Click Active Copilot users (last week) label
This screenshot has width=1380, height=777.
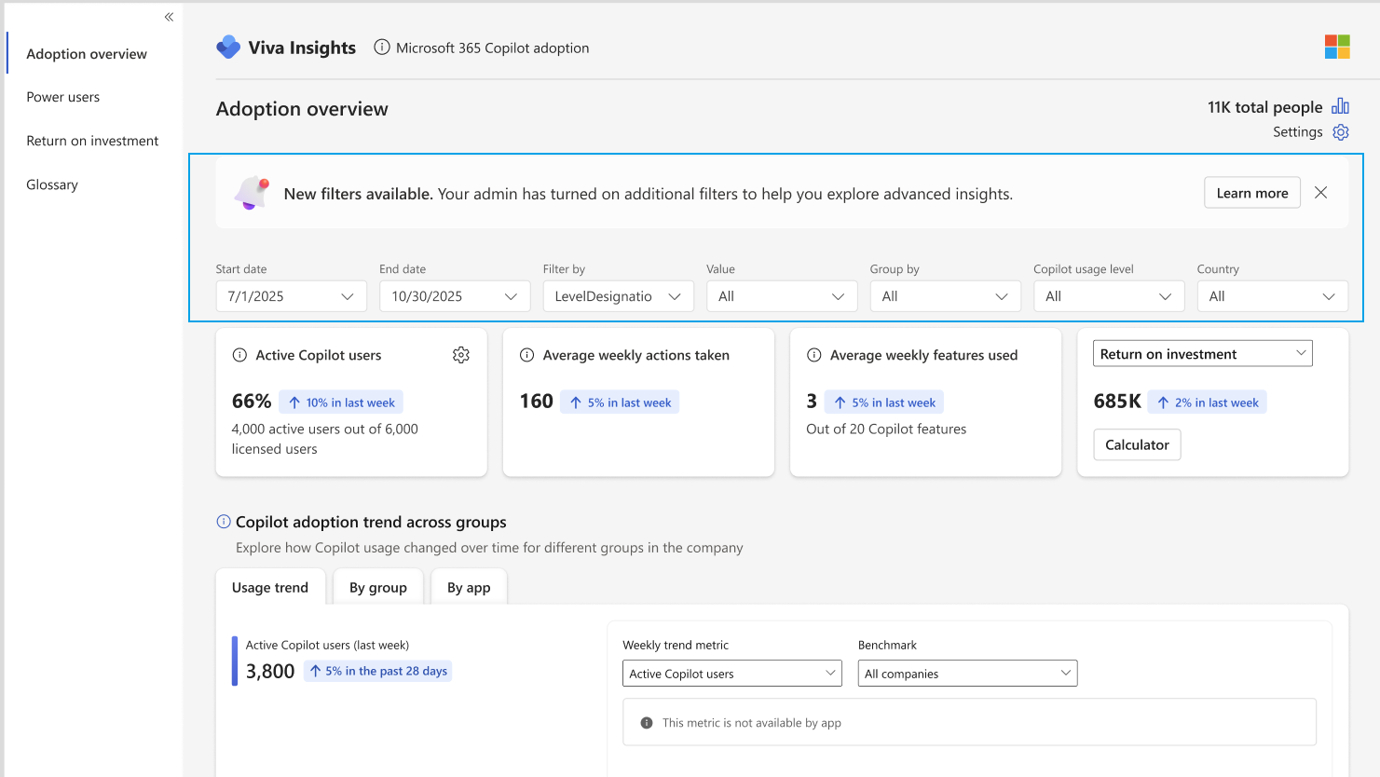click(x=327, y=645)
